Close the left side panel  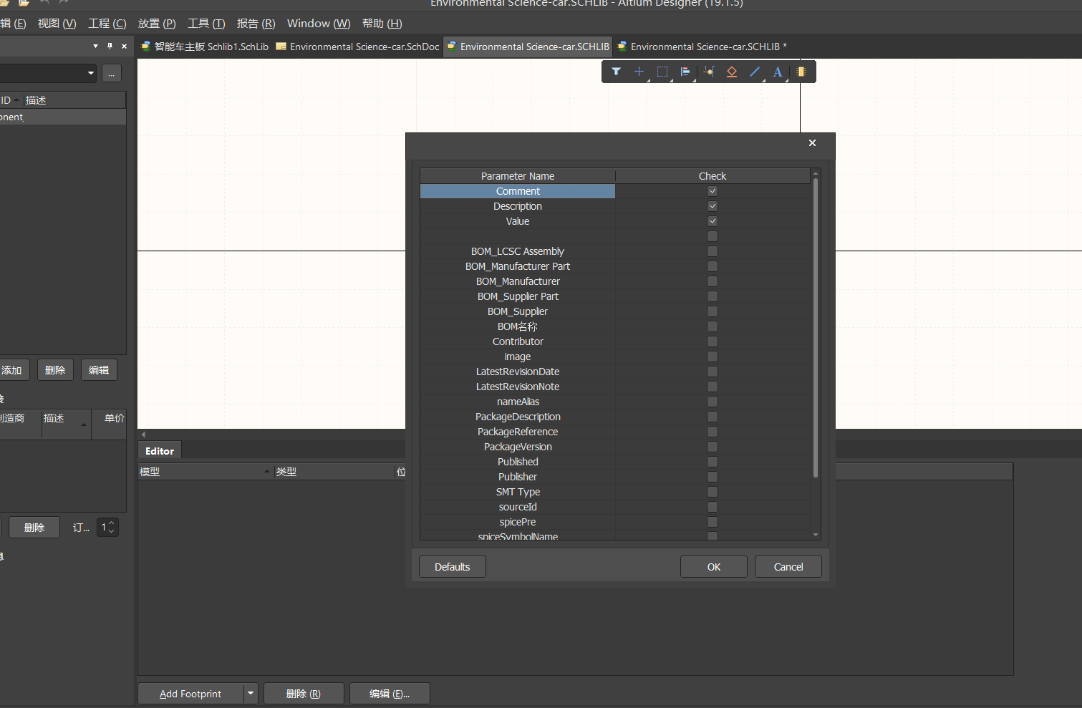[x=124, y=46]
